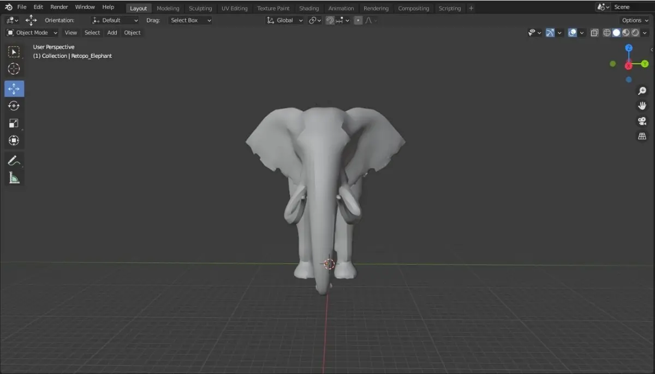Open the viewport Add menu
Image resolution: width=655 pixels, height=374 pixels.
coord(112,33)
